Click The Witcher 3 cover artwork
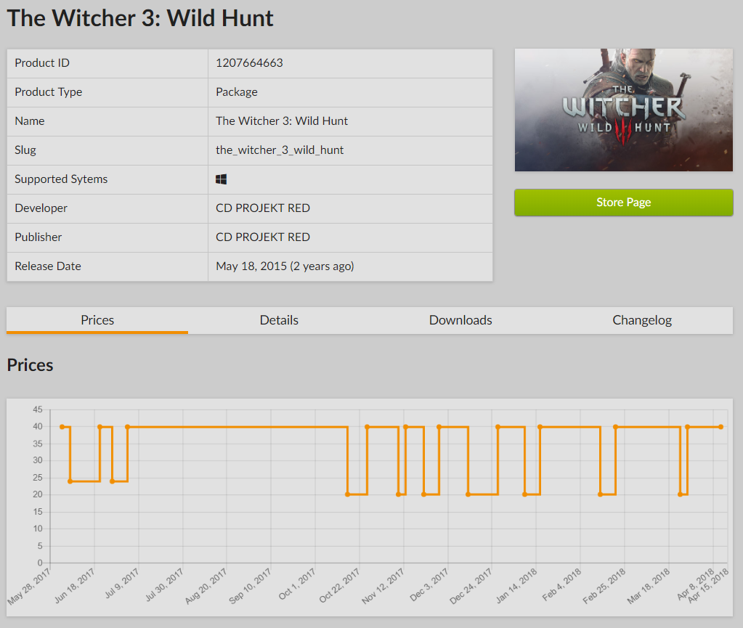The height and width of the screenshot is (628, 743). tap(623, 110)
